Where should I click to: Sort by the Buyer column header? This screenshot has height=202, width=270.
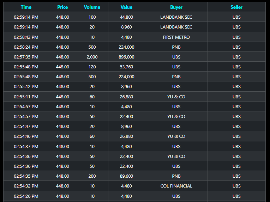176,7
